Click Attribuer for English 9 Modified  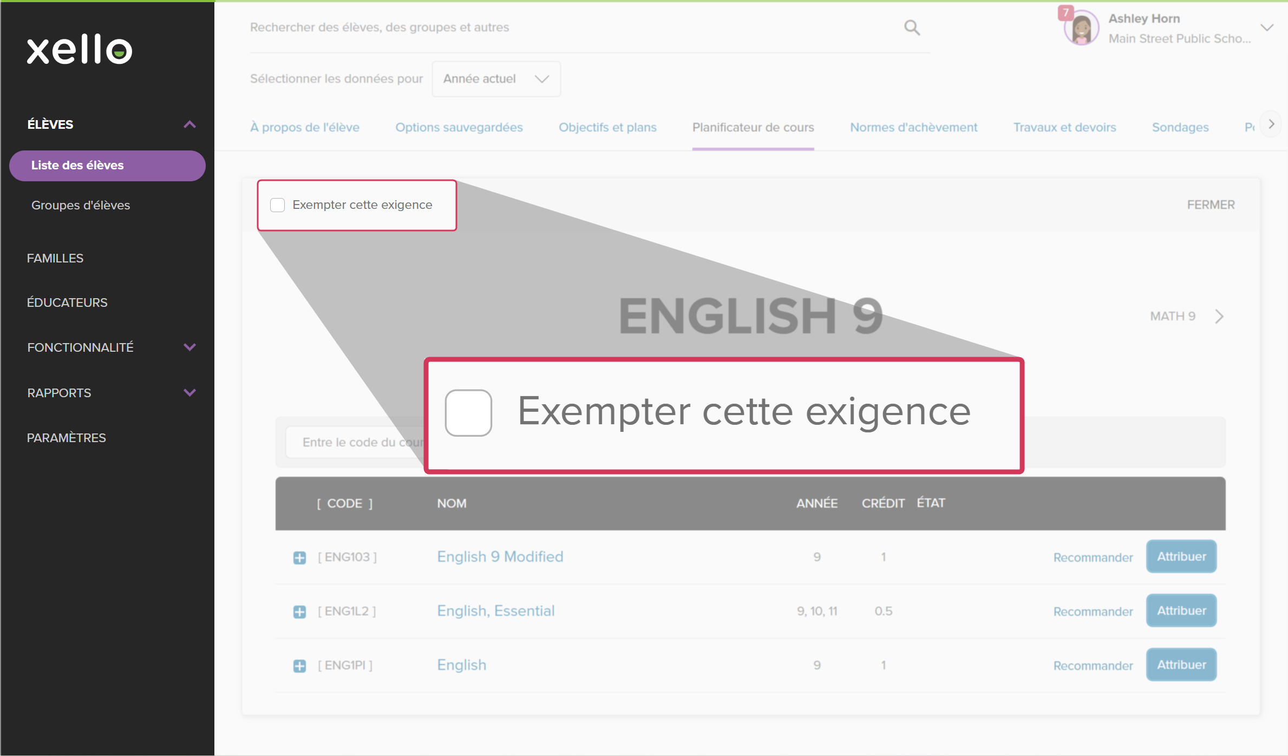pyautogui.click(x=1181, y=557)
